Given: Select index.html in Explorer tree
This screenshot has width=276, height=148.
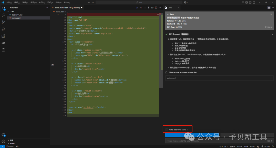Looking at the screenshot, I should [16, 18].
